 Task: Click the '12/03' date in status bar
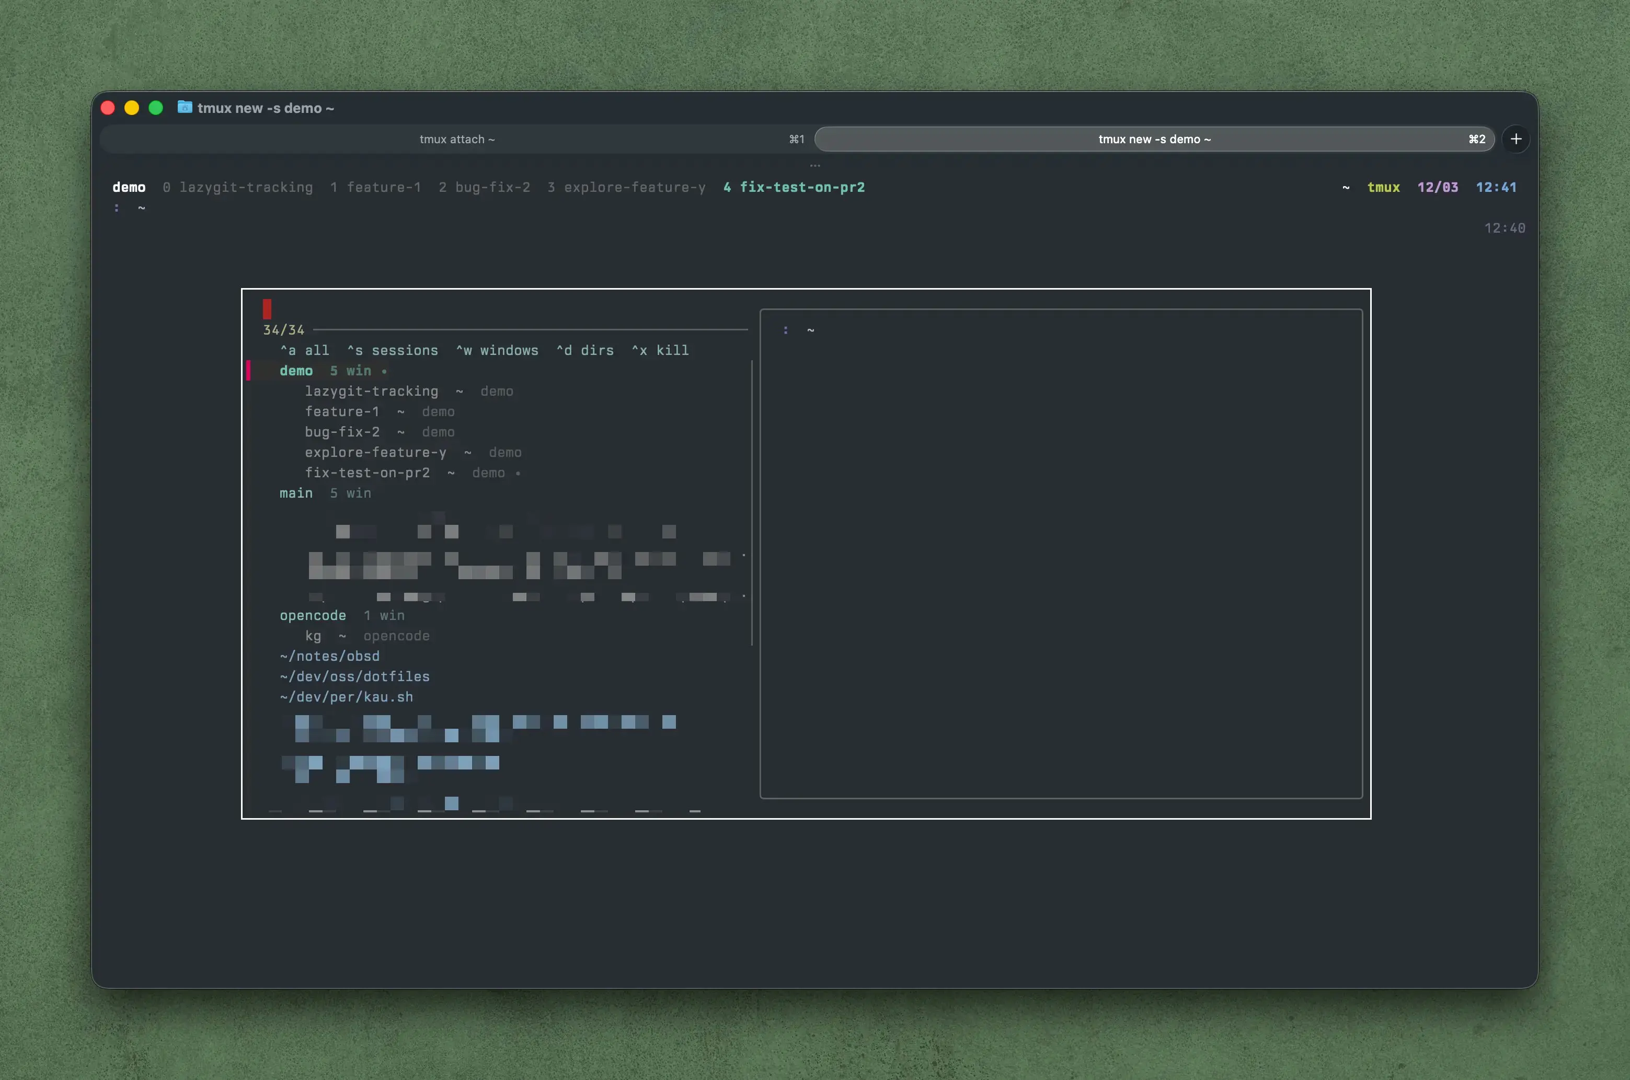tap(1438, 187)
